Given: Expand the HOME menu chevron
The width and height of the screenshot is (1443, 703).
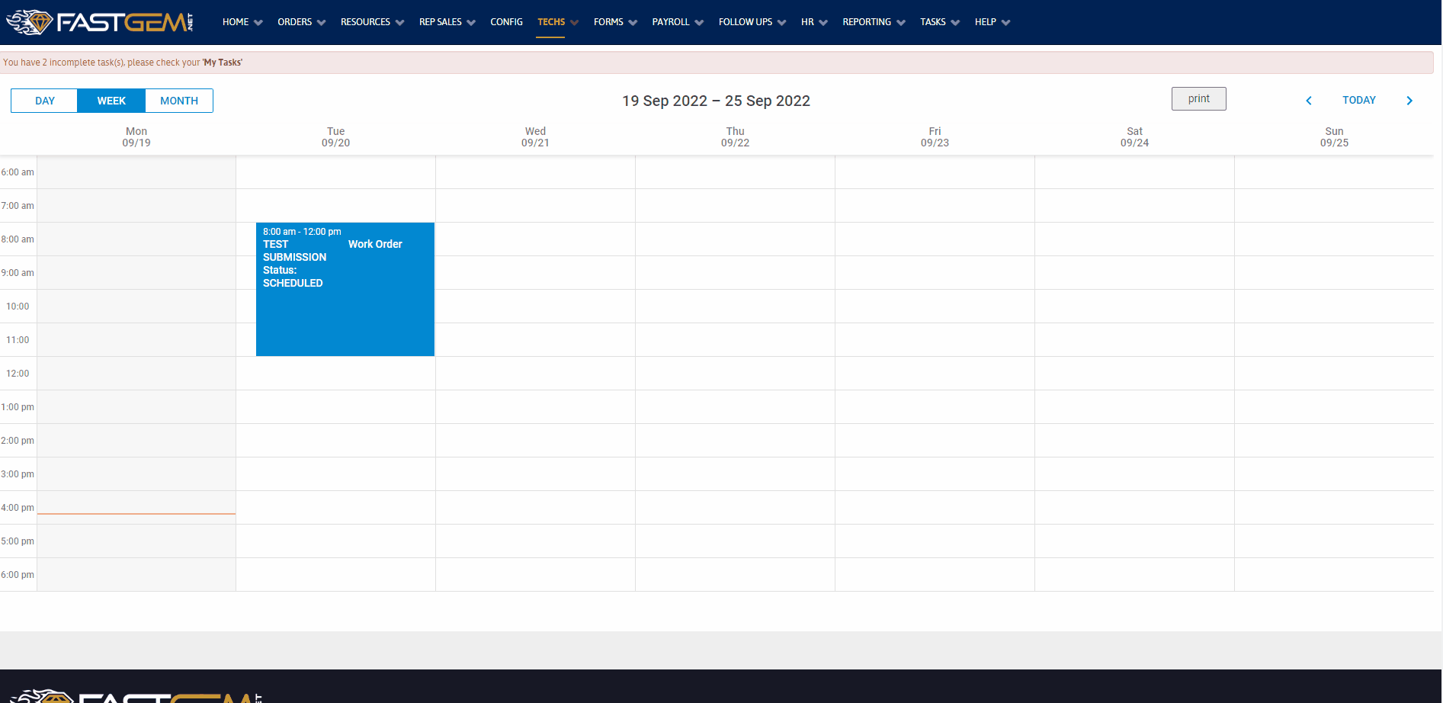Looking at the screenshot, I should (x=258, y=23).
